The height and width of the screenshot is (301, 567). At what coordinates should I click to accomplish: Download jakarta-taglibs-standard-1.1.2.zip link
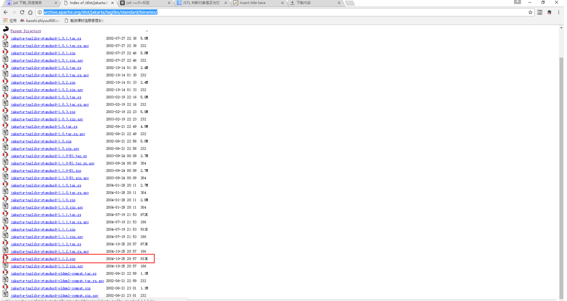43,259
